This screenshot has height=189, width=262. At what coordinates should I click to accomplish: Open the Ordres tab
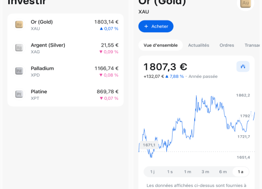(x=227, y=45)
